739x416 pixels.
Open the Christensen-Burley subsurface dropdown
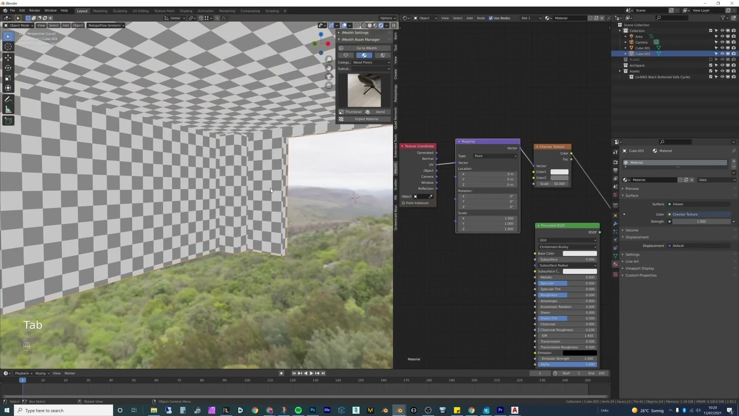pyautogui.click(x=567, y=247)
